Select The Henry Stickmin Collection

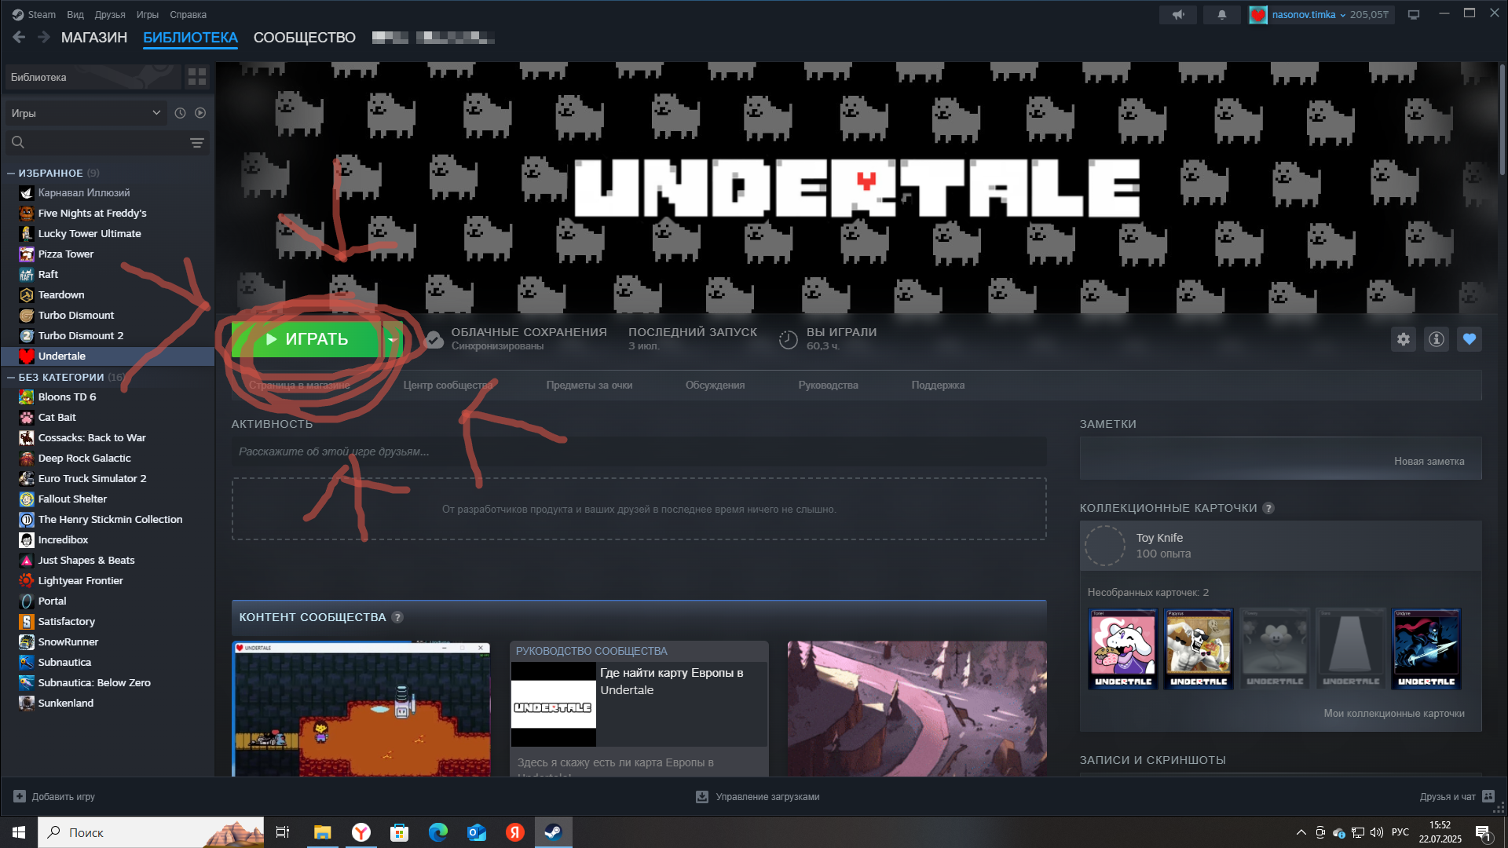click(108, 519)
